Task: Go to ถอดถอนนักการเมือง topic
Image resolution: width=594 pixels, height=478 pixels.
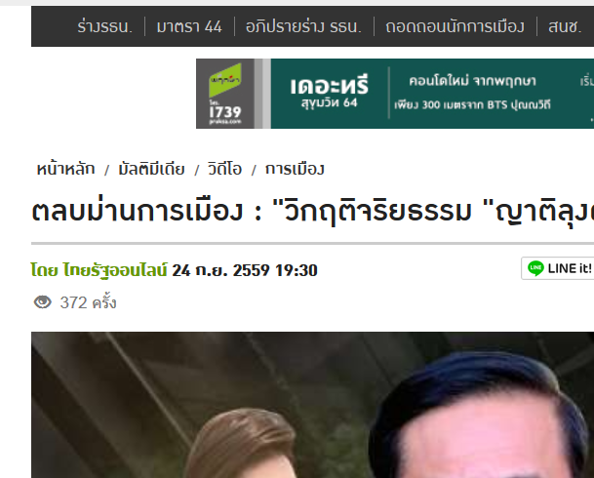Action: click(455, 26)
